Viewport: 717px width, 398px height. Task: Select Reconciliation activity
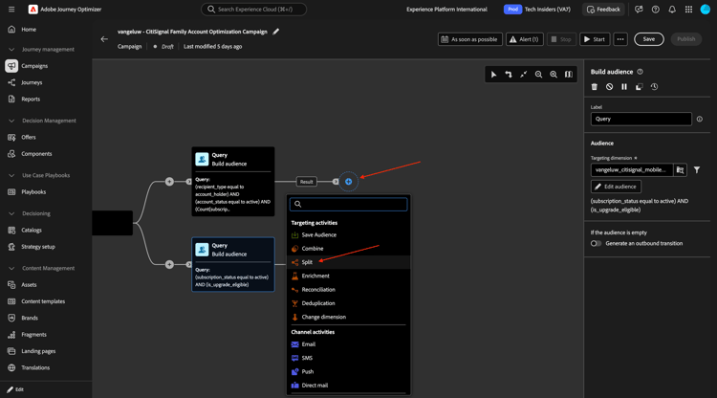pyautogui.click(x=348, y=290)
